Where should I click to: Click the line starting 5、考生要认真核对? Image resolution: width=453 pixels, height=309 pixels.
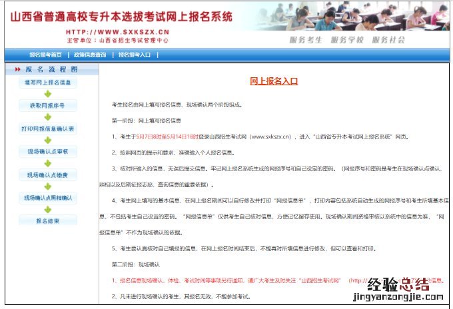[244, 248]
